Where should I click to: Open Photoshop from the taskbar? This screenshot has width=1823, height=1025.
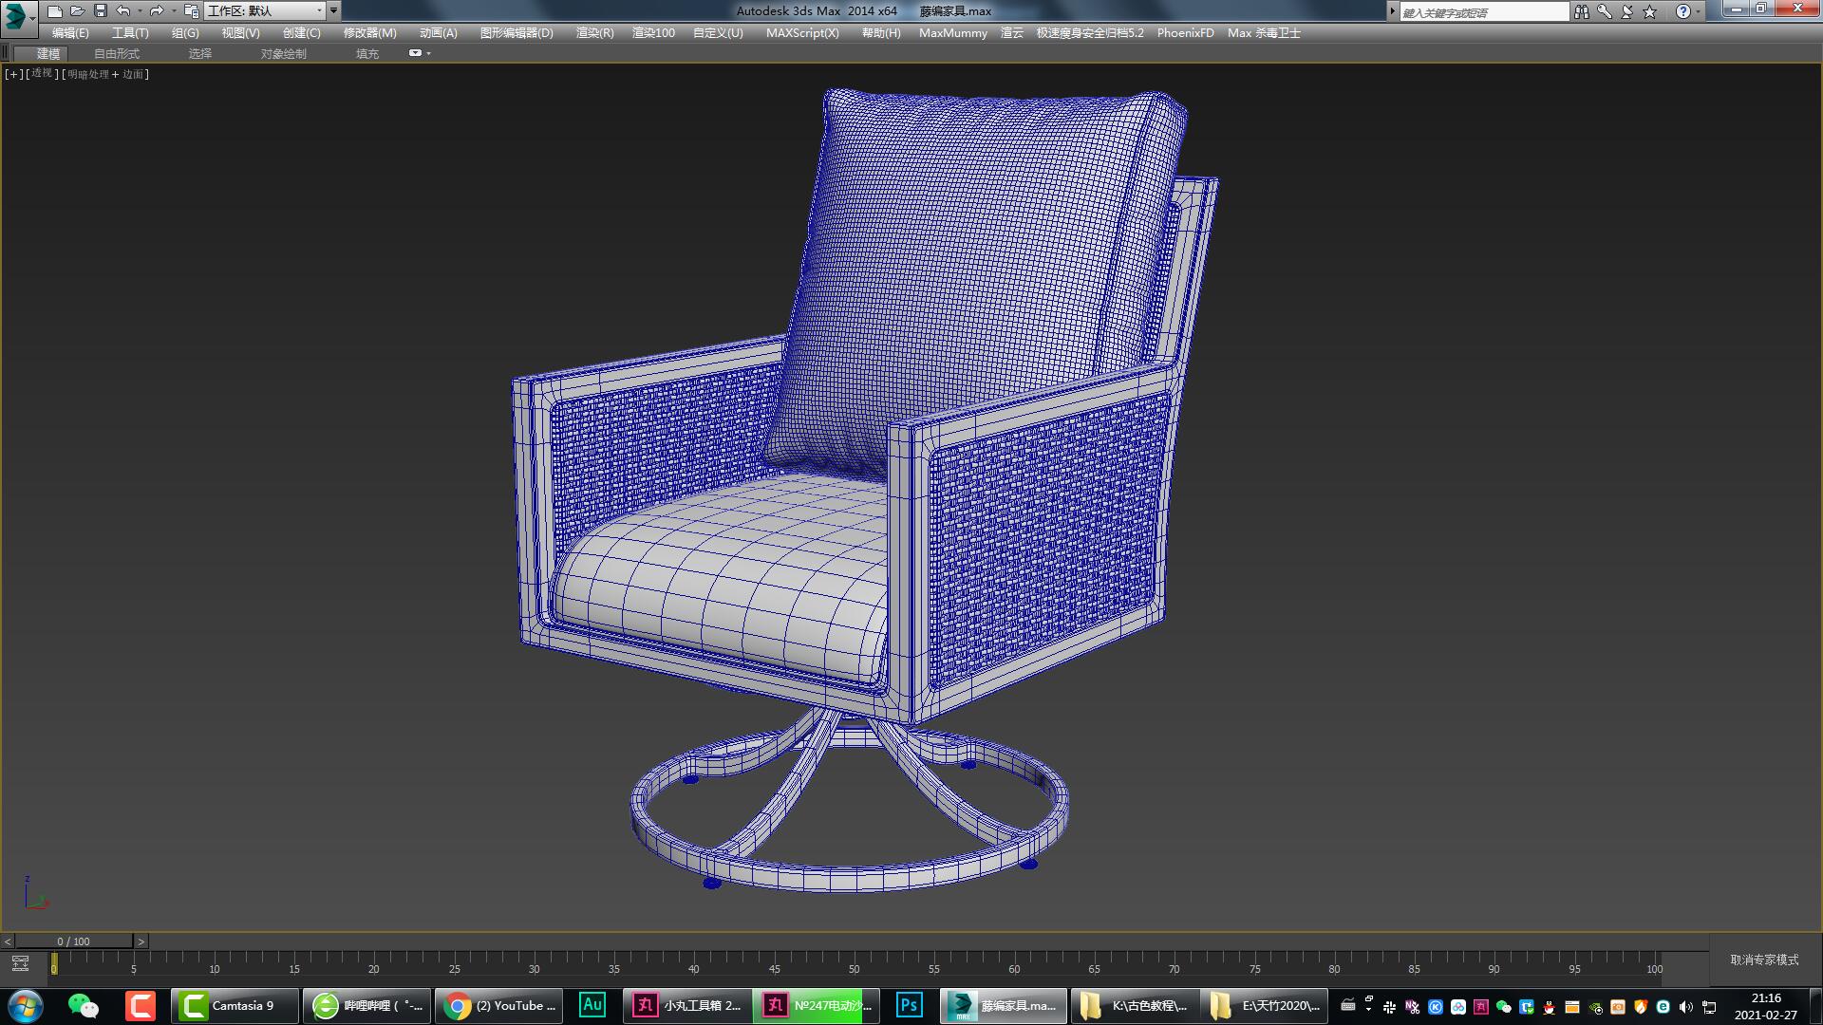[909, 1005]
